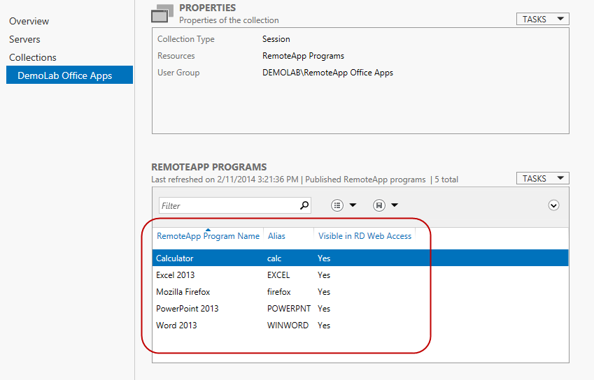The width and height of the screenshot is (594, 380).
Task: Select the Excel 2013 program row
Action: (176, 275)
